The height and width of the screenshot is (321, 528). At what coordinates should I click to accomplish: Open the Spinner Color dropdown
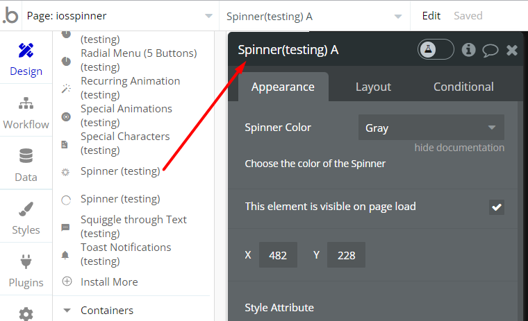431,128
